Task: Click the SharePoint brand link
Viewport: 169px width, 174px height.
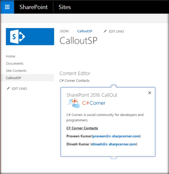Action: 34,7
